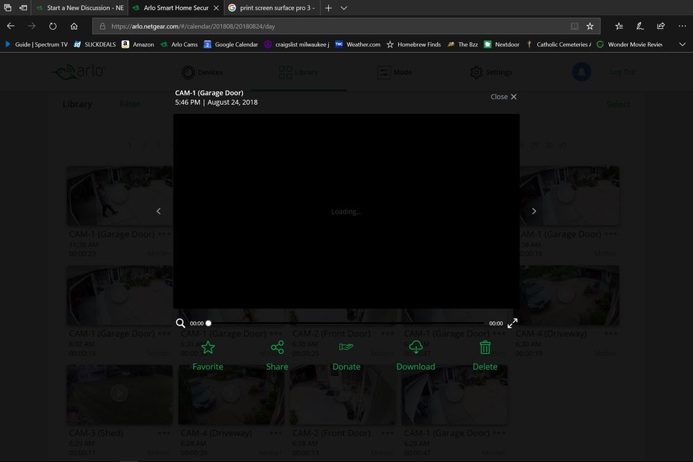The height and width of the screenshot is (462, 693).
Task: Open the Wonder Movie Review bookmark
Action: tap(630, 44)
